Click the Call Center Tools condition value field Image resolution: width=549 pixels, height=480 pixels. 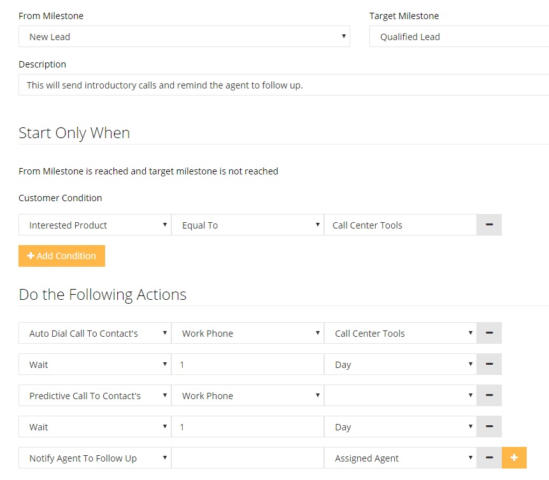click(401, 225)
